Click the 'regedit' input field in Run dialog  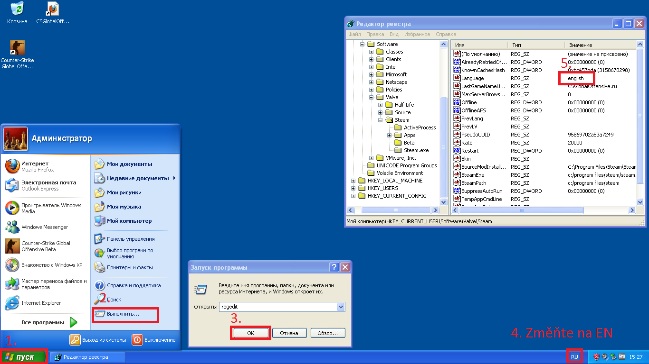[278, 307]
